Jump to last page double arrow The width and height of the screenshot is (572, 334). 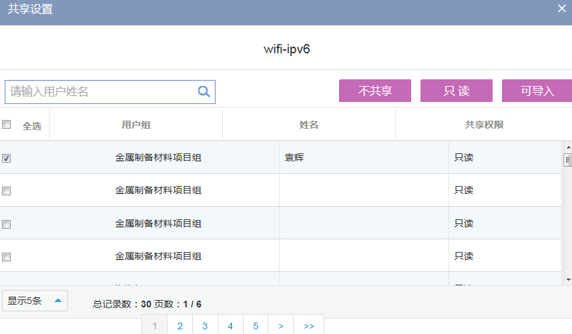308,326
